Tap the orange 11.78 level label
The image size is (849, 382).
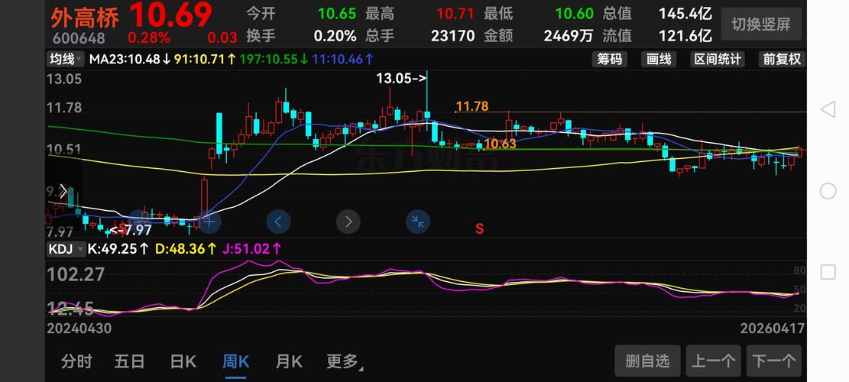[472, 106]
